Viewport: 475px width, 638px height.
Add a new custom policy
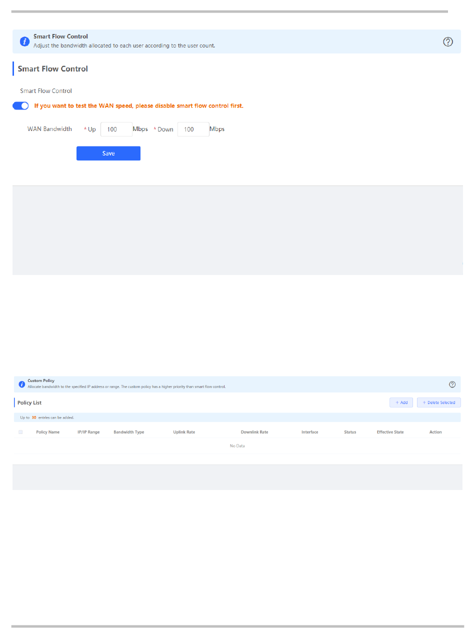(x=401, y=402)
